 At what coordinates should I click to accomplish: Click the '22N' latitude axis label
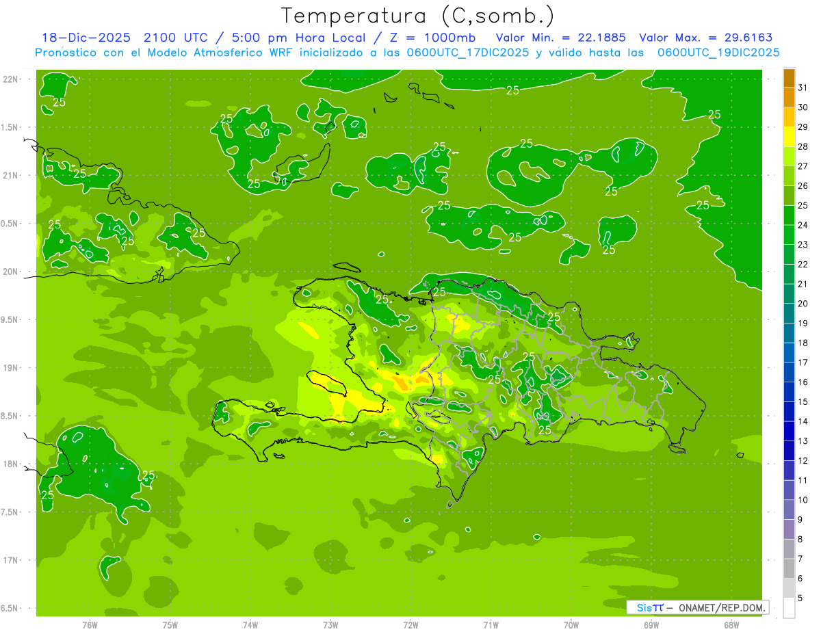tap(11, 79)
